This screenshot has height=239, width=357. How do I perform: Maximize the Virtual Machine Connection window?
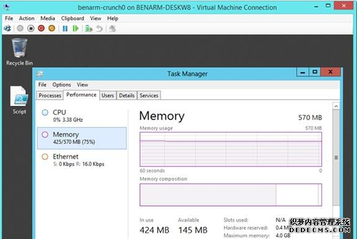point(328,6)
